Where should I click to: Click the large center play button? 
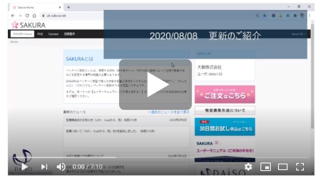coord(155,84)
